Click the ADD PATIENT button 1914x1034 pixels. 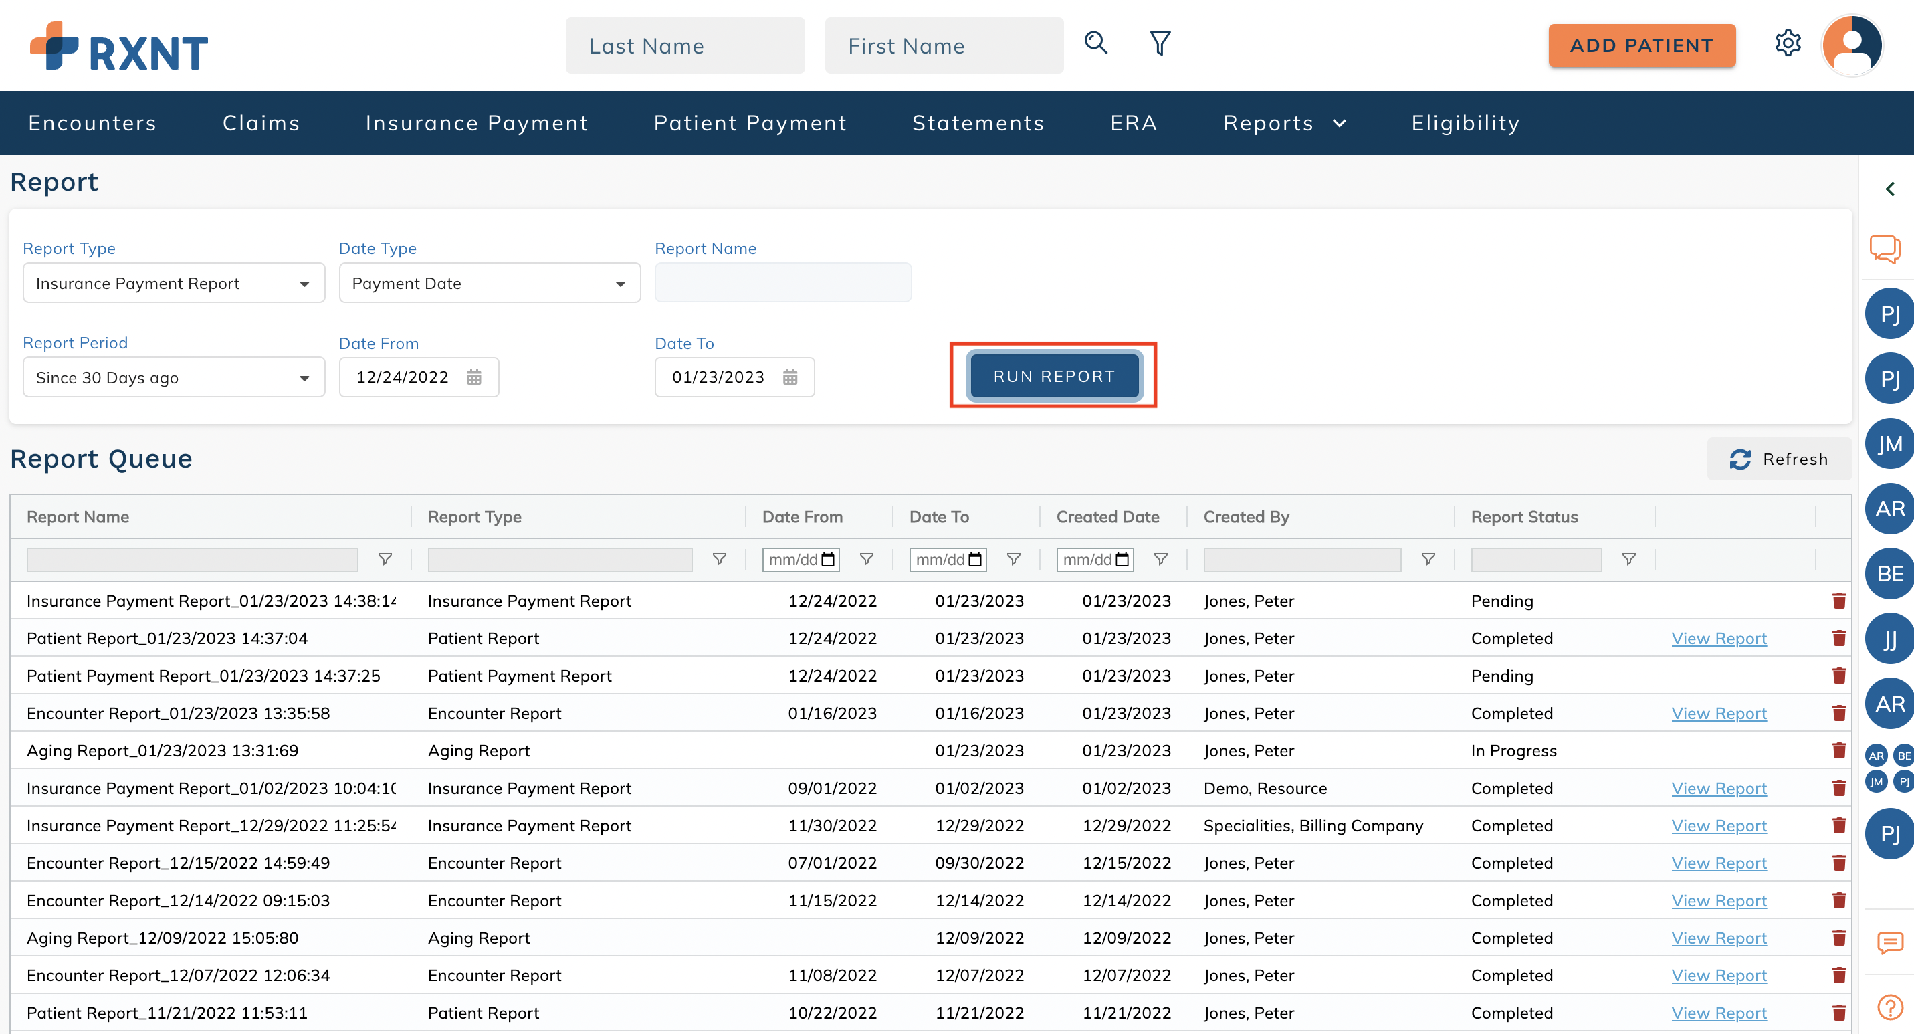coord(1641,45)
